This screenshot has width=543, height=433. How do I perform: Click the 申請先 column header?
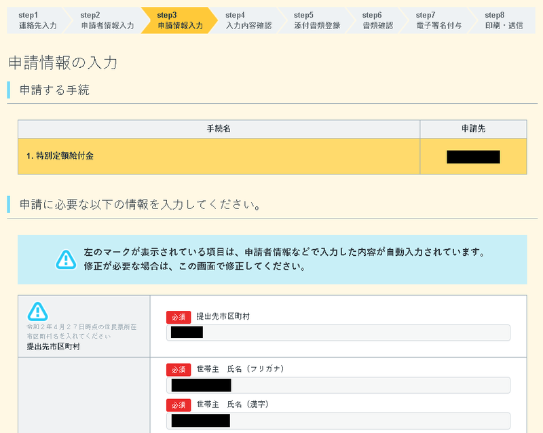473,129
